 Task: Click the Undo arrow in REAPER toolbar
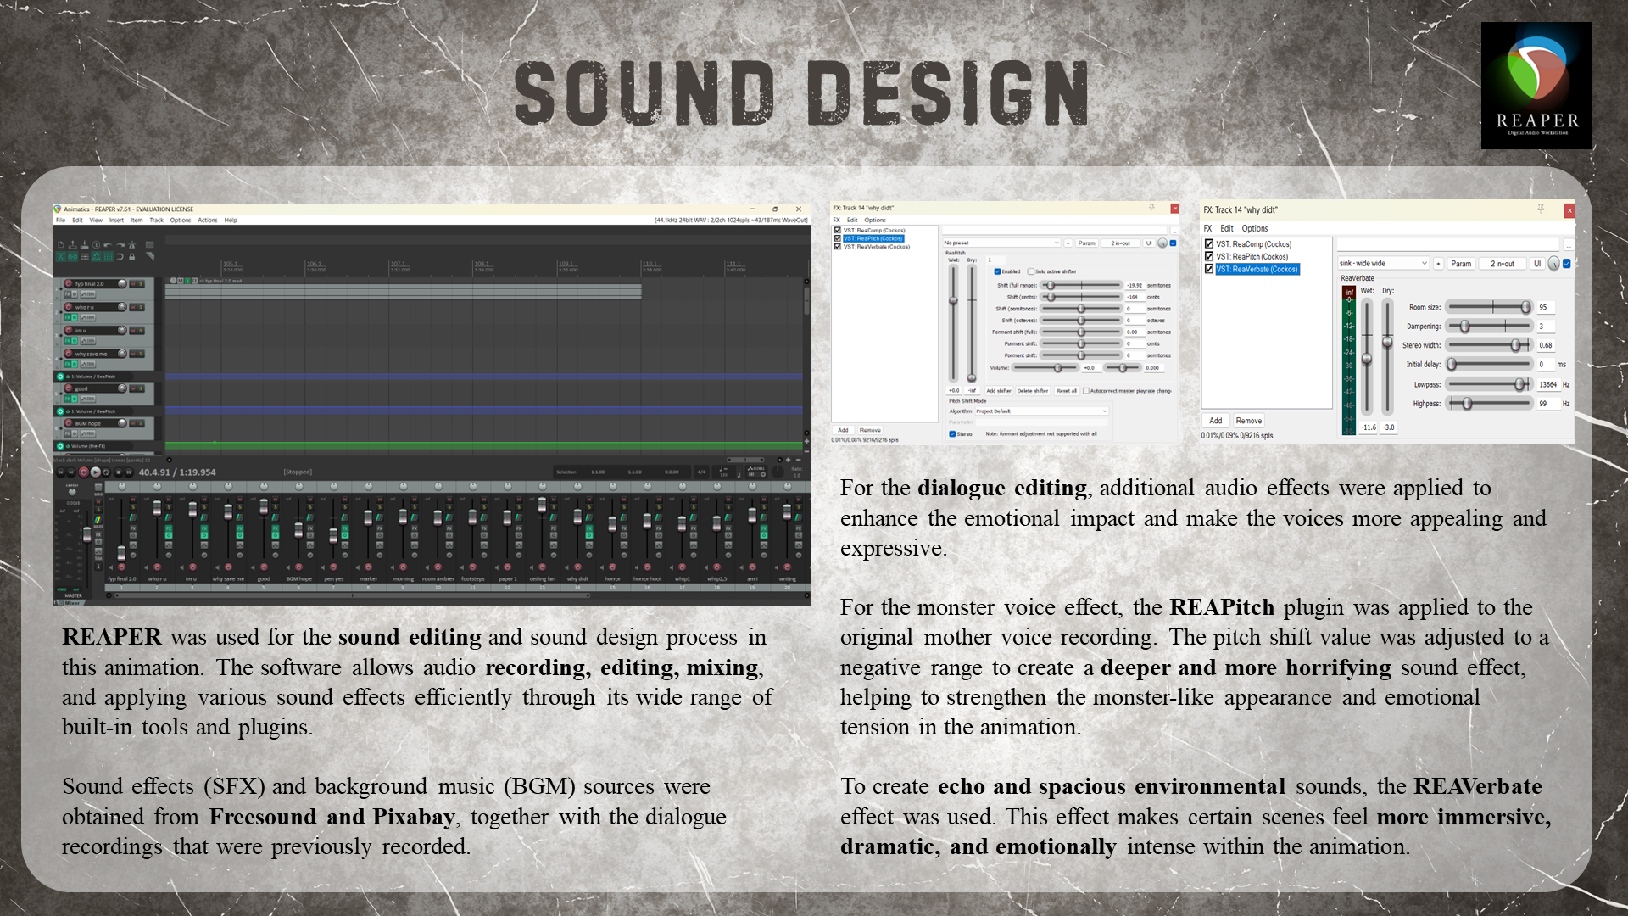click(x=109, y=244)
